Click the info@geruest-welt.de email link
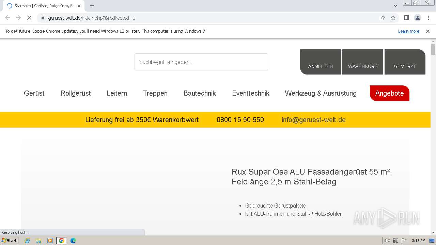Viewport: 436px width, 245px height. pos(314,120)
